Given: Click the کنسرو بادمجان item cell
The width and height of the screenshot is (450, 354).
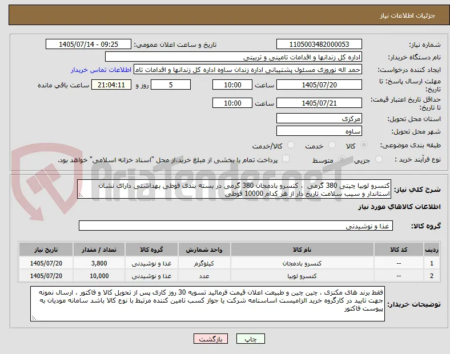Looking at the screenshot, I should [302, 263].
